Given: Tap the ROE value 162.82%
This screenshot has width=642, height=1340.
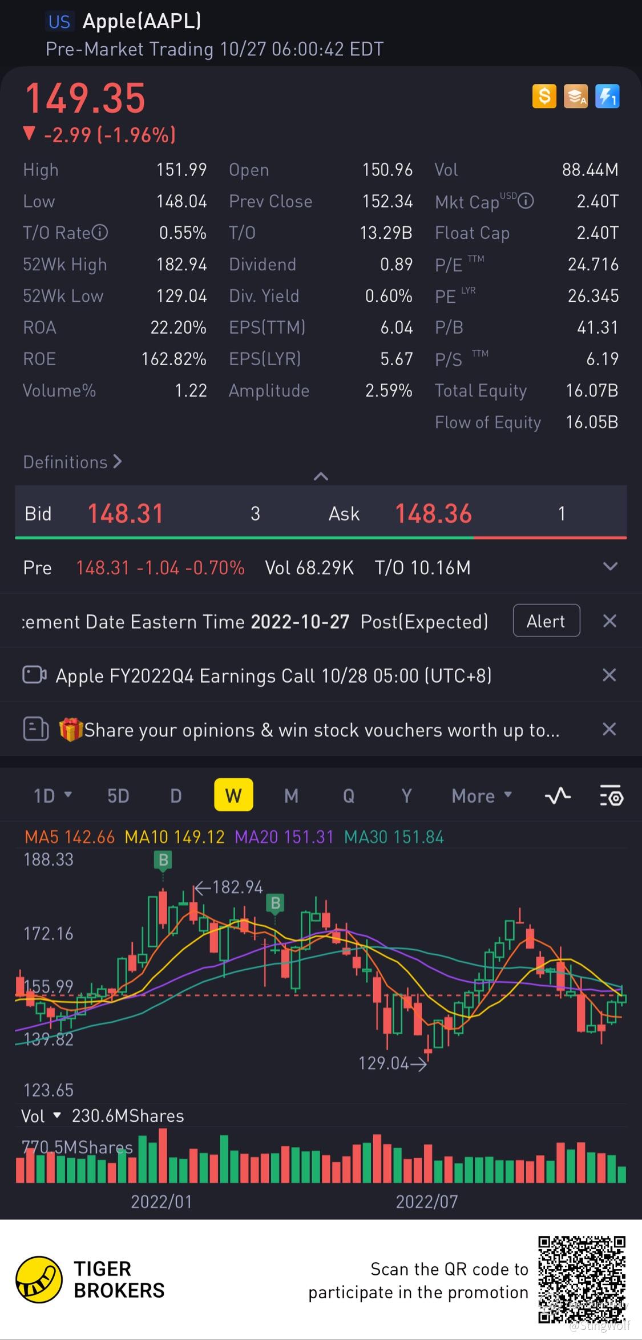Looking at the screenshot, I should tap(174, 358).
